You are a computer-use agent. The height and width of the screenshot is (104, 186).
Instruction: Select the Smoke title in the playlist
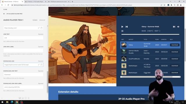(146, 59)
